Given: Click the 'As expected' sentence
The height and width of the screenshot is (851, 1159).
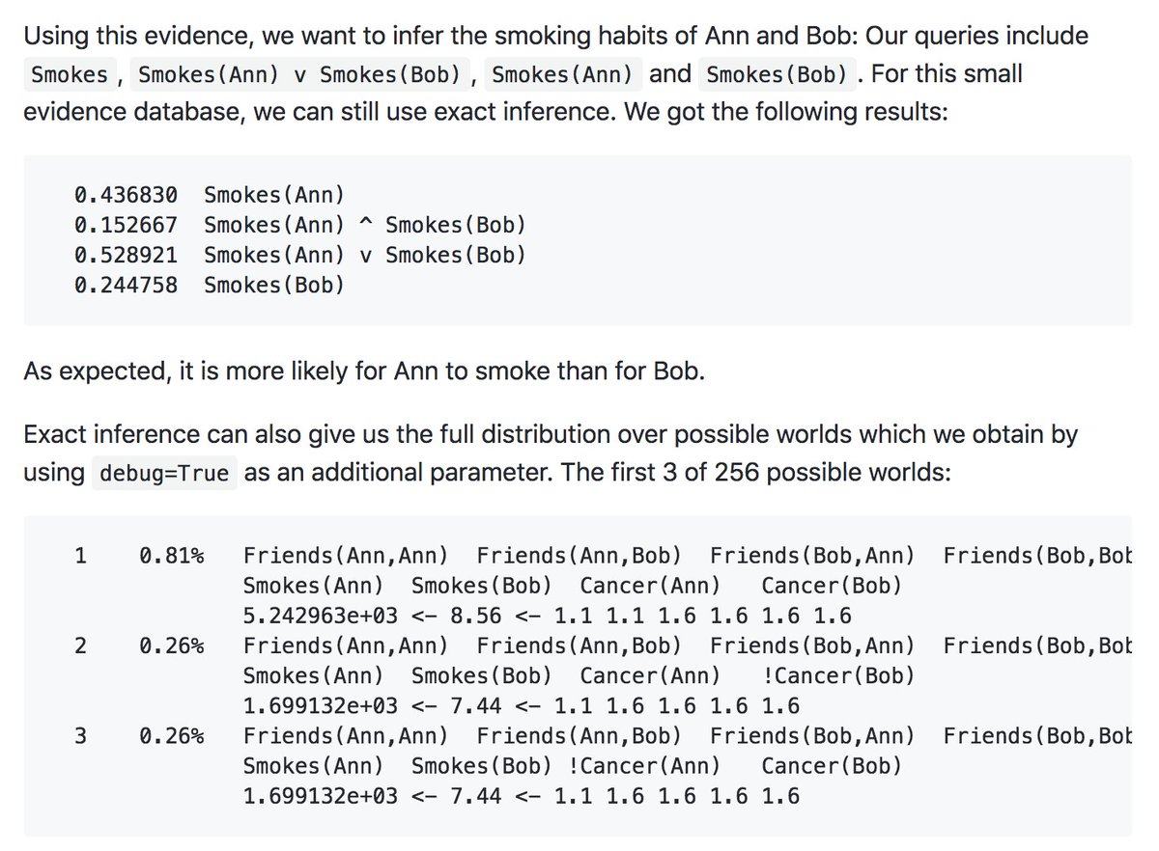Looking at the screenshot, I should pos(364,371).
